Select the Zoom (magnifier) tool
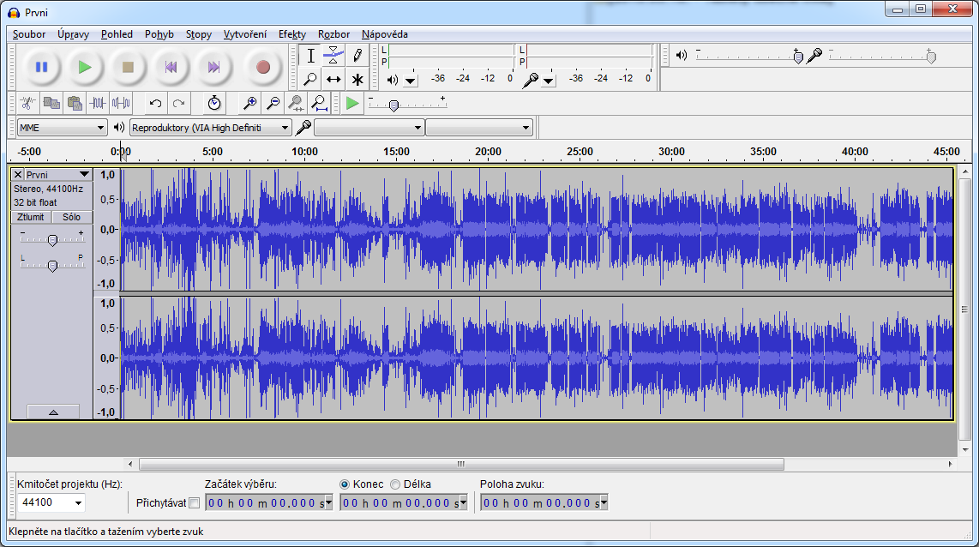The image size is (979, 547). [x=310, y=79]
